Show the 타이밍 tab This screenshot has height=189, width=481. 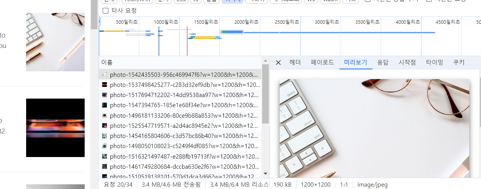434,62
